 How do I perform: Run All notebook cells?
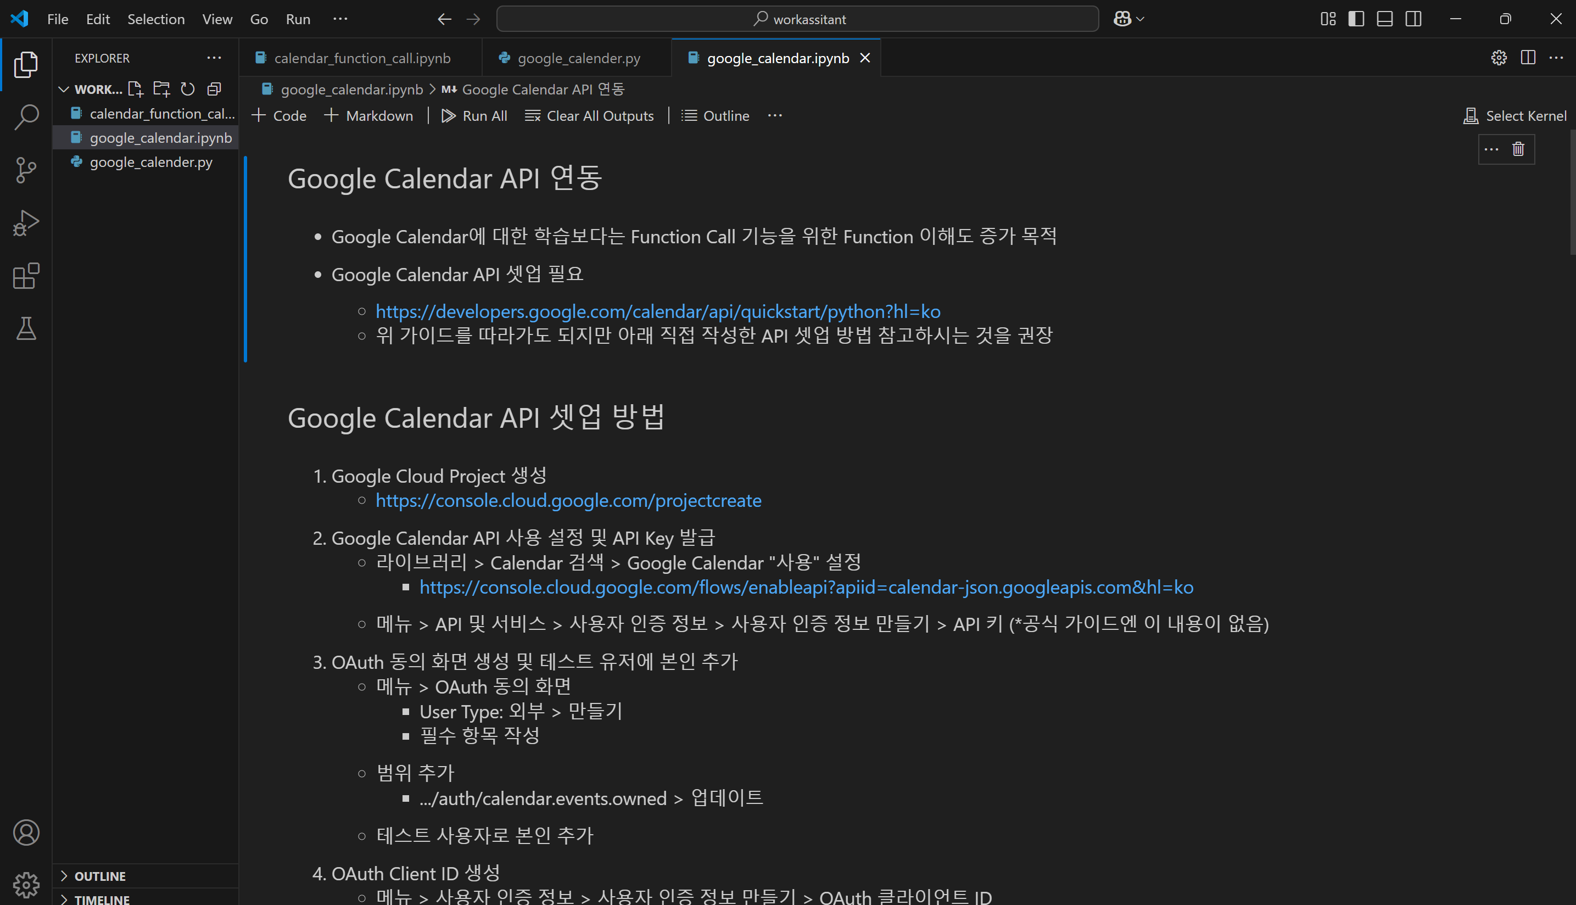pyautogui.click(x=474, y=116)
